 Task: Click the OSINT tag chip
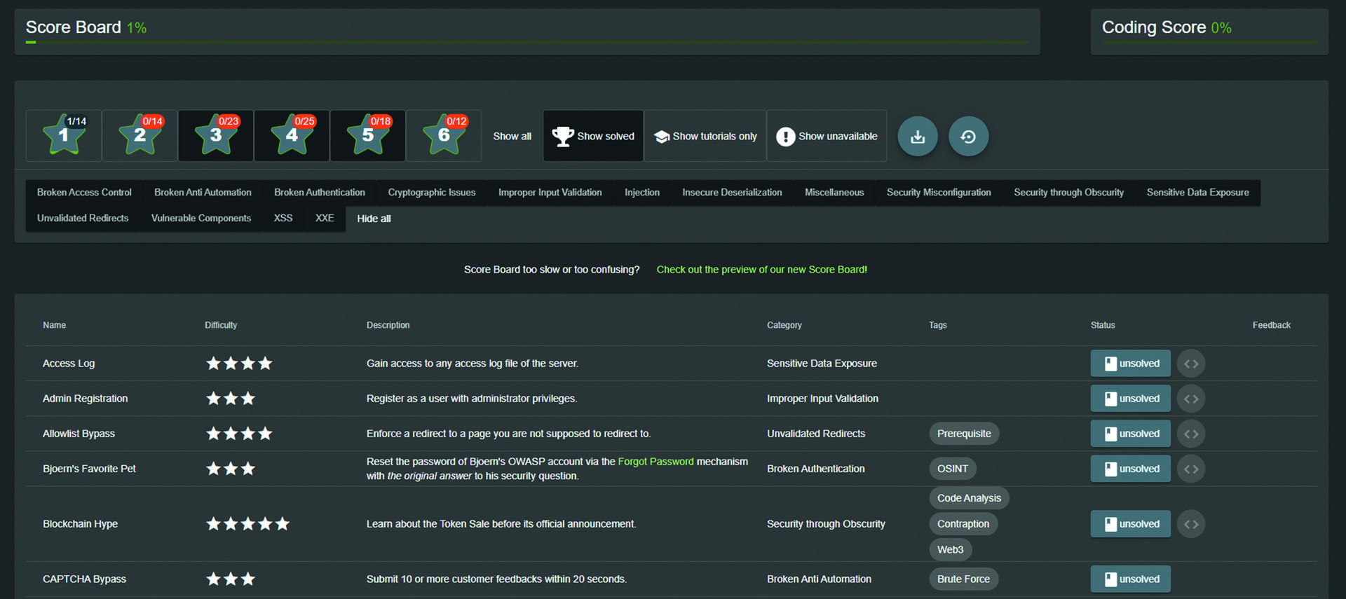coord(952,469)
